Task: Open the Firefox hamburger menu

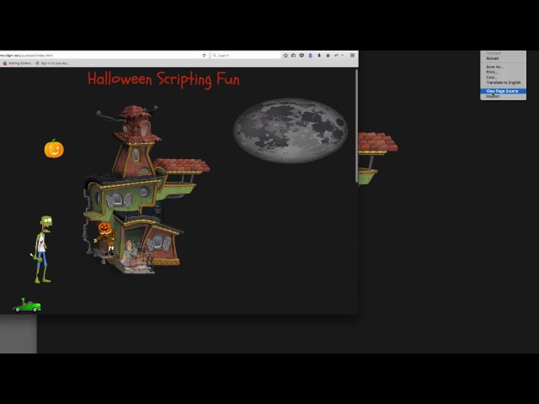Action: (352, 56)
